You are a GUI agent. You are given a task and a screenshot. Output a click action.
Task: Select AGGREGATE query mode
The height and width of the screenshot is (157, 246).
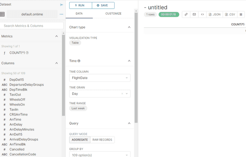coord(80,140)
